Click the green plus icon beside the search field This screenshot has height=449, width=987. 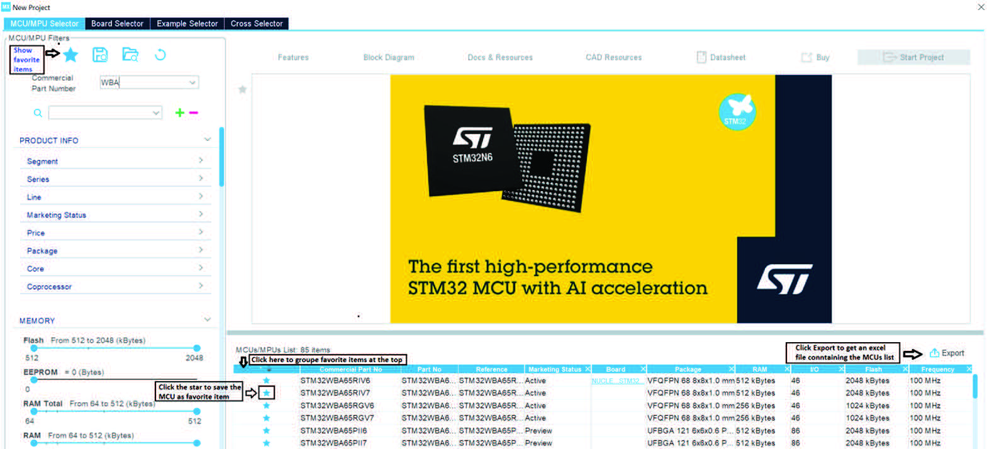click(180, 113)
